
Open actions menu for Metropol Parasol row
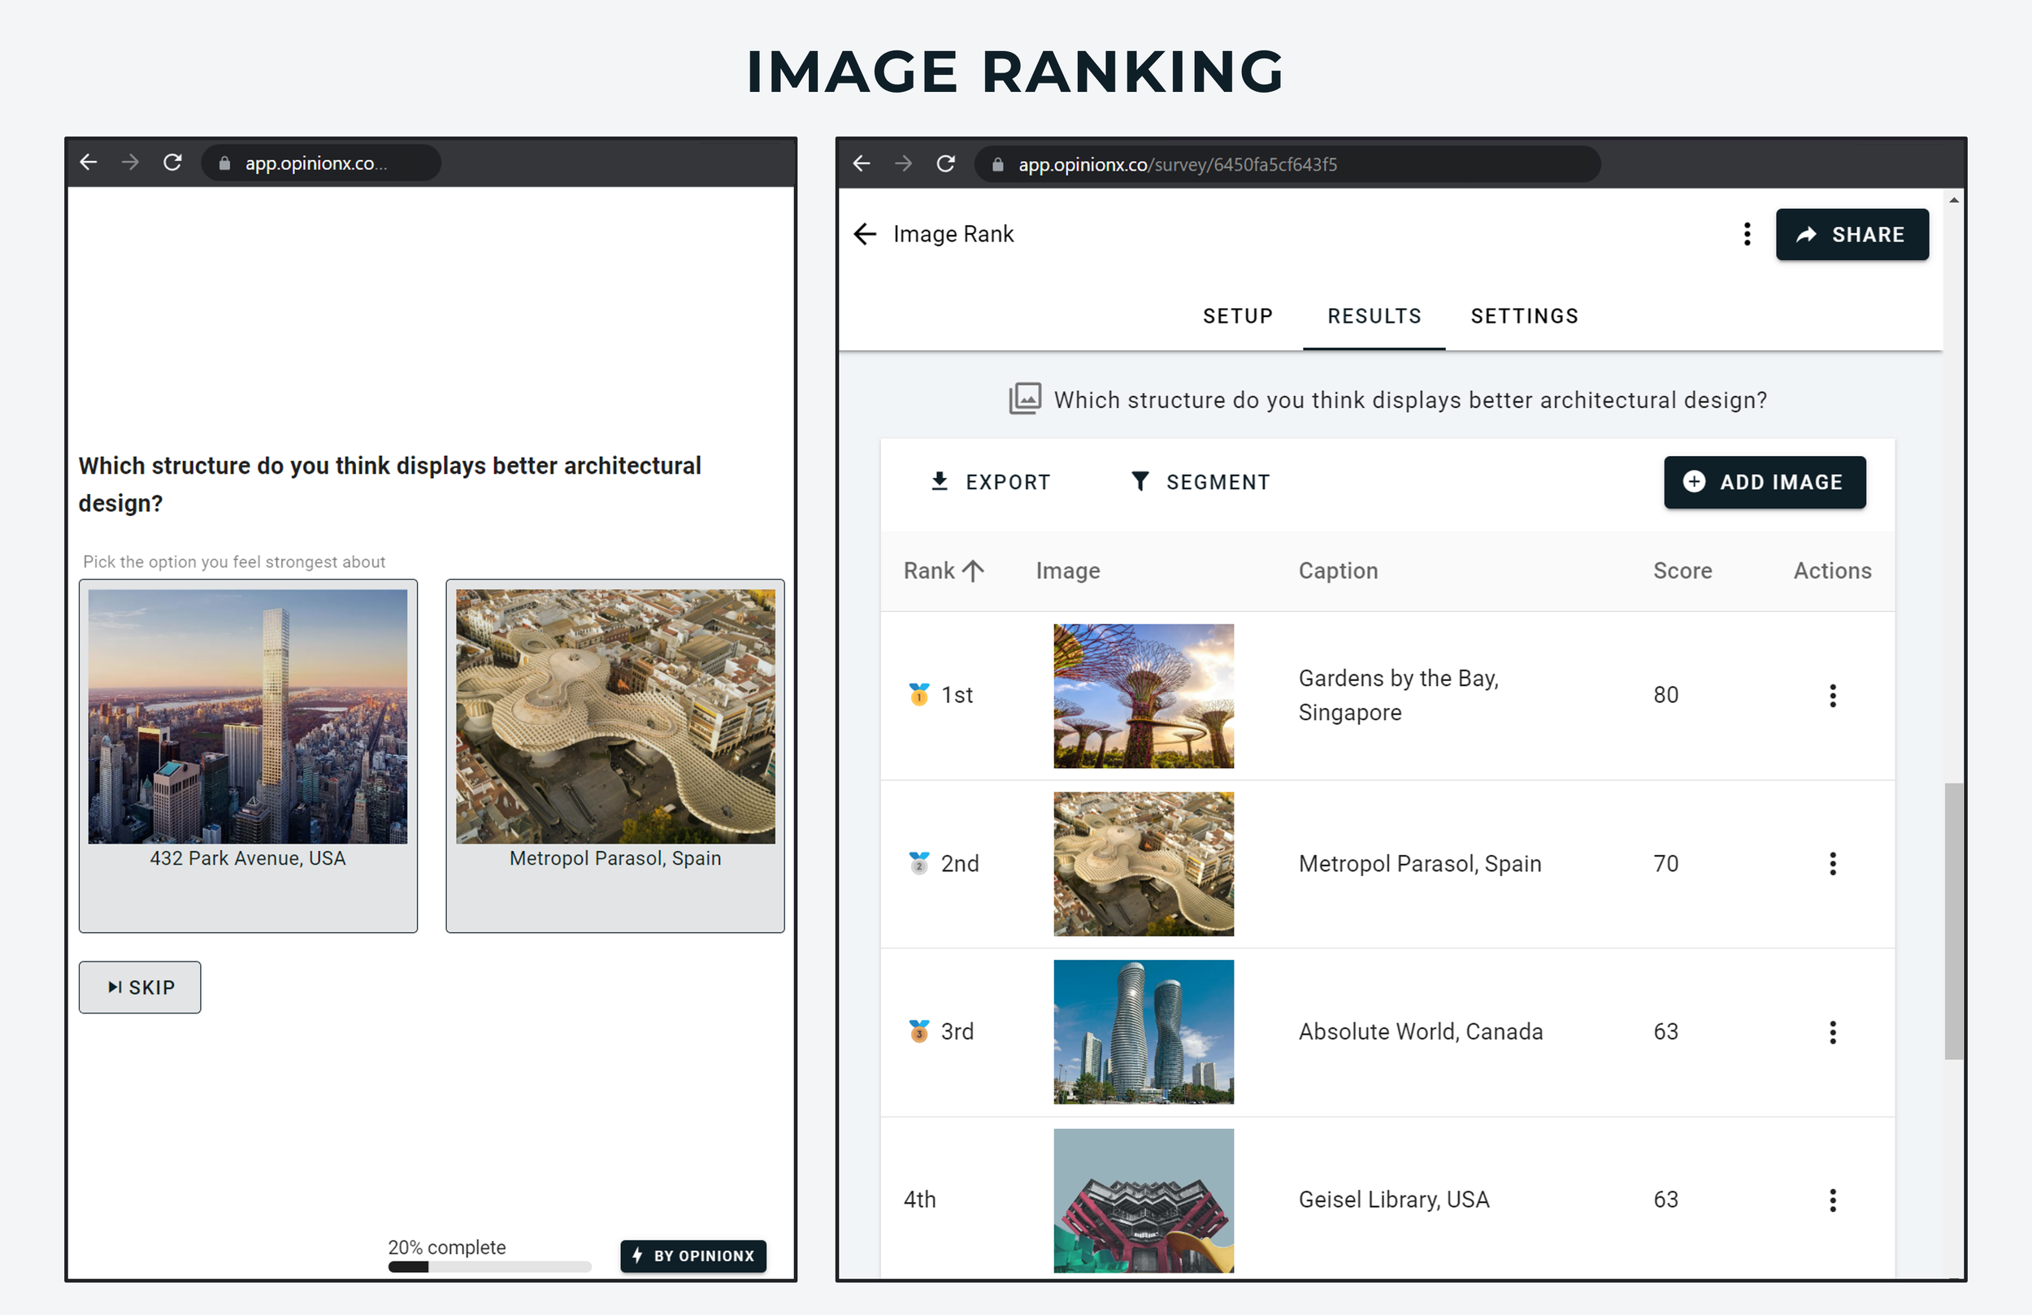click(1832, 863)
